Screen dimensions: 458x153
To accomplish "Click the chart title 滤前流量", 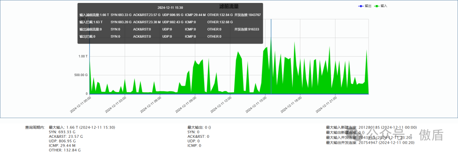I will click(229, 6).
